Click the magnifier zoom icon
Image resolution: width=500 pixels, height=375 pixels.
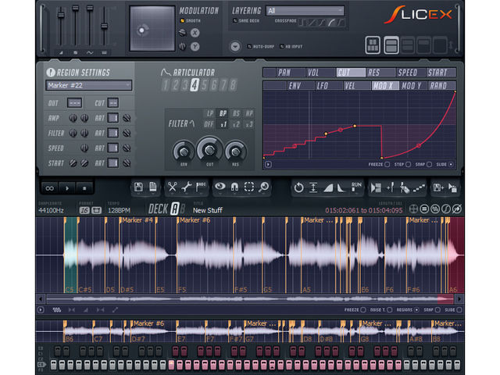(x=264, y=187)
